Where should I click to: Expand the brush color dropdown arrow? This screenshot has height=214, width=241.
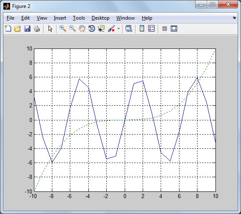point(118,28)
